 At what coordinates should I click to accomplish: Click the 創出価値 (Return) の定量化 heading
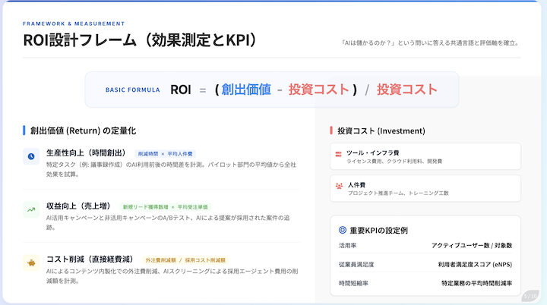pyautogui.click(x=83, y=130)
